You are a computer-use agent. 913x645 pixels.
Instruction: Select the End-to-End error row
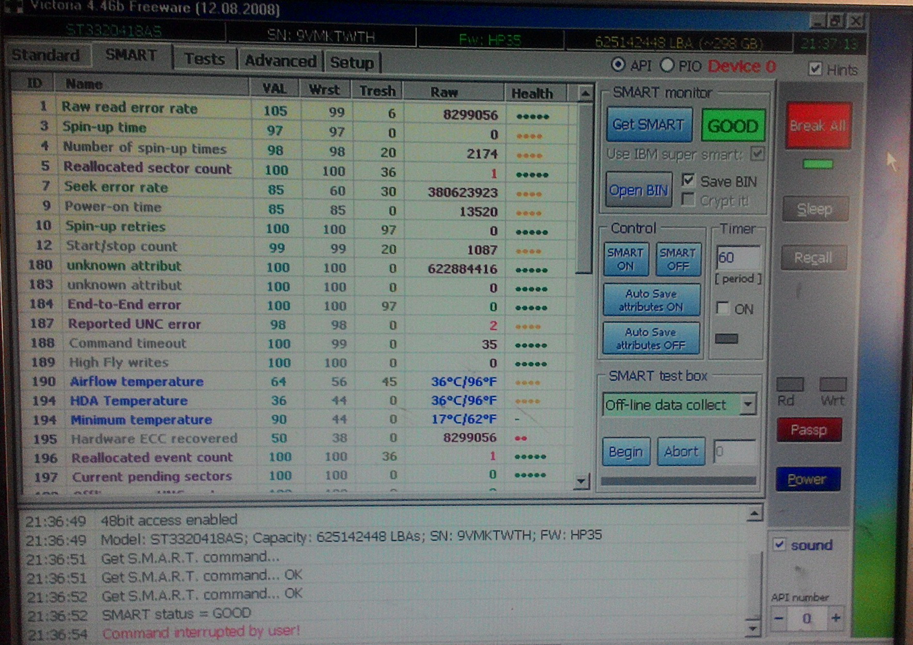pyautogui.click(x=297, y=304)
